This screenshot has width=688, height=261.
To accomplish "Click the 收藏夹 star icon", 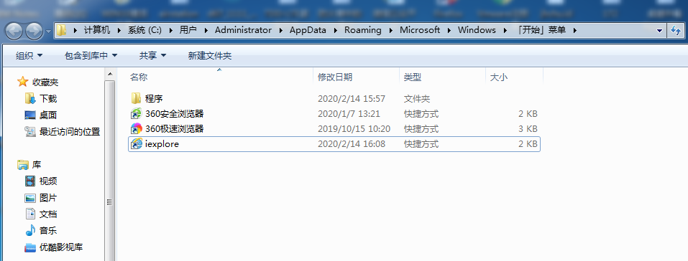I will point(22,82).
